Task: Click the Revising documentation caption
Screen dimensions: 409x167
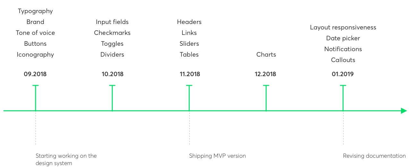Action: [374, 156]
